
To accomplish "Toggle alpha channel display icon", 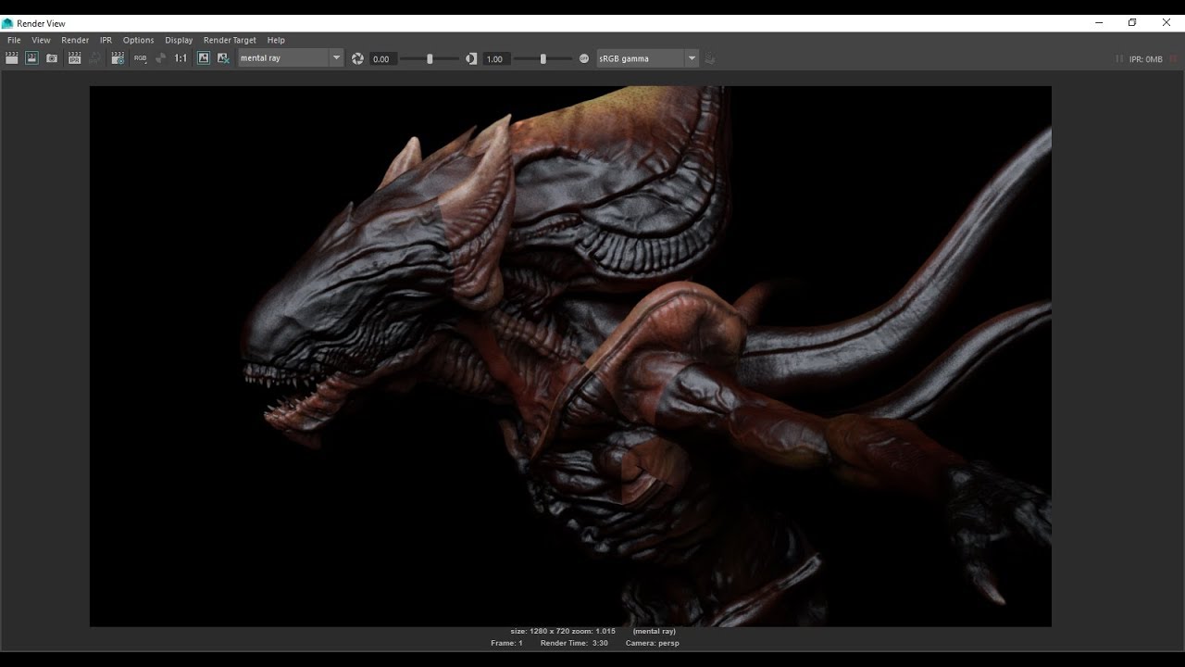I will [160, 58].
